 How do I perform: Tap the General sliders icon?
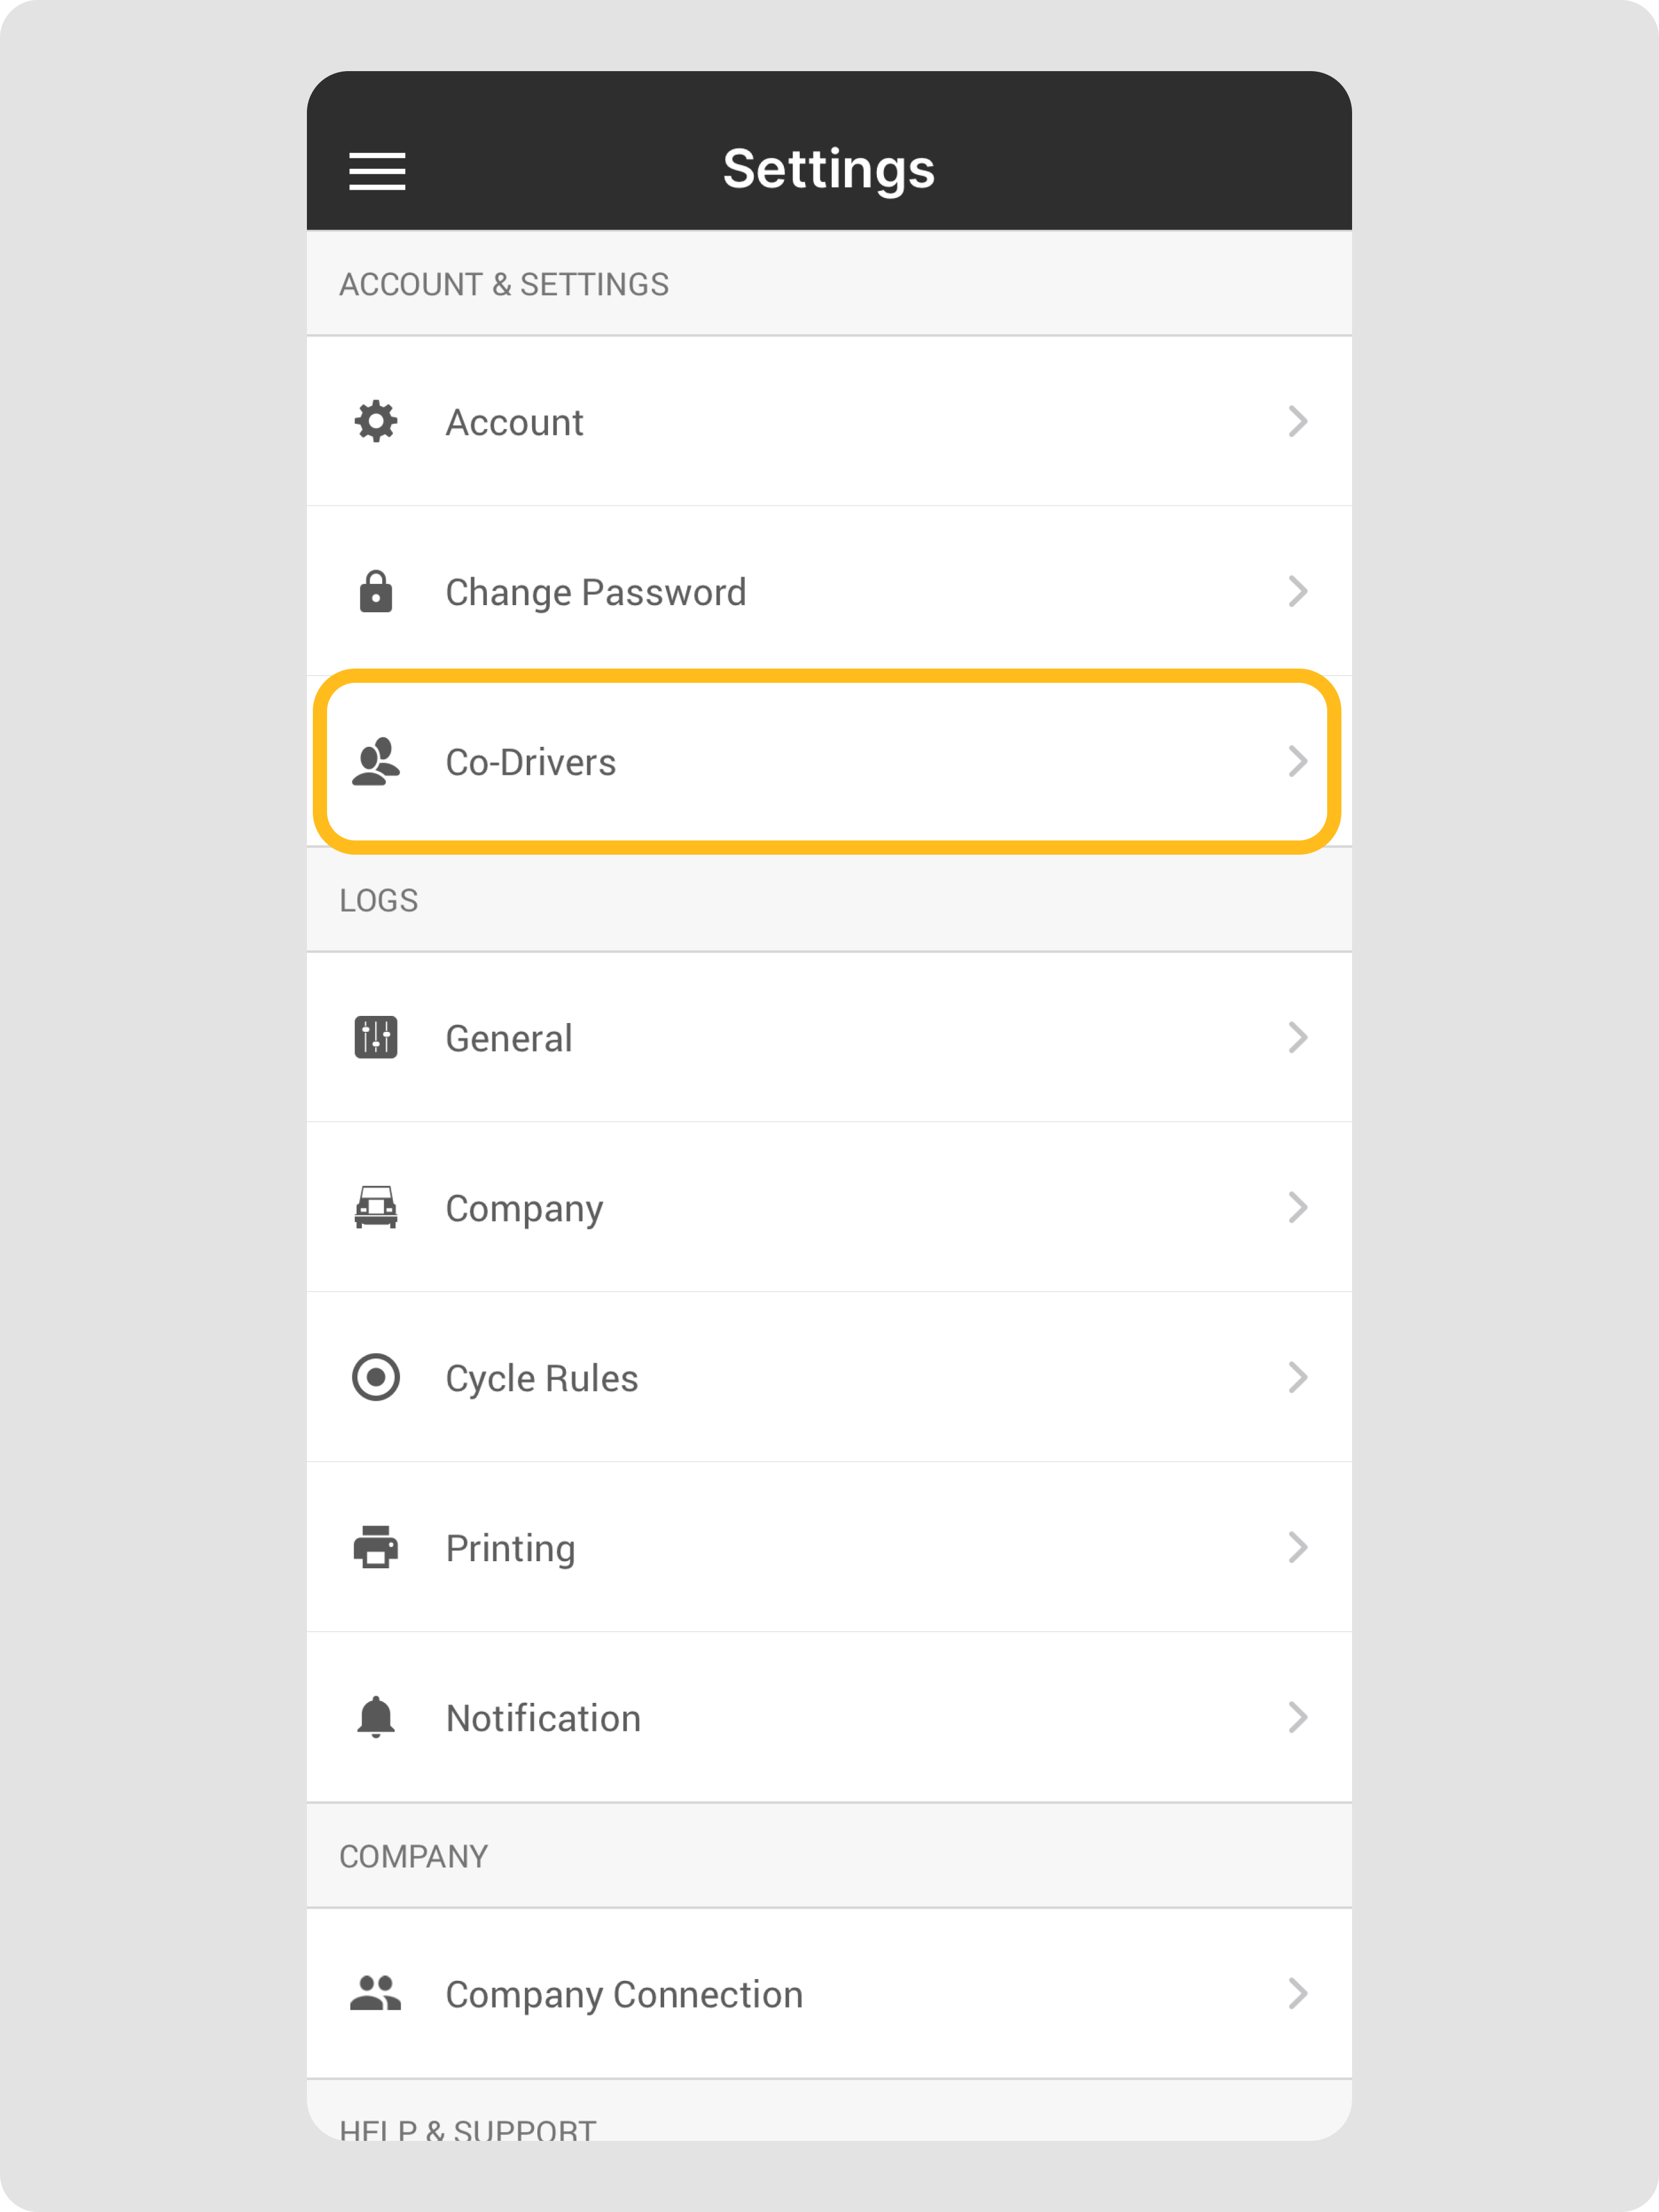[376, 1038]
